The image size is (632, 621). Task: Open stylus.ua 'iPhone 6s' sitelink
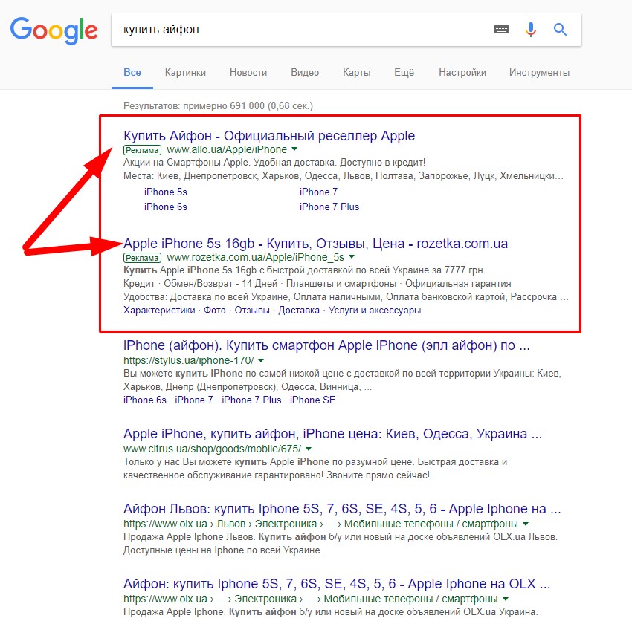[145, 400]
